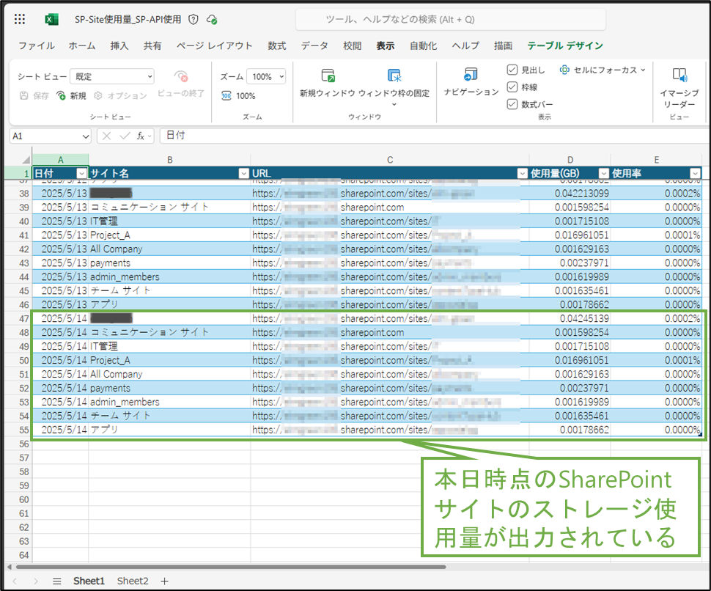
Task: Select cell IT管理 in row 49
Action: click(x=169, y=346)
